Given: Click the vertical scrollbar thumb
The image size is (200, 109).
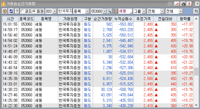Looking at the screenshot, I should click(196, 72).
